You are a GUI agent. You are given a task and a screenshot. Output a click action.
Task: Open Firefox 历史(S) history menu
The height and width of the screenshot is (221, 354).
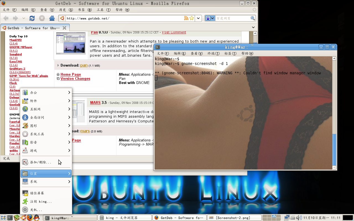(x=66, y=10)
